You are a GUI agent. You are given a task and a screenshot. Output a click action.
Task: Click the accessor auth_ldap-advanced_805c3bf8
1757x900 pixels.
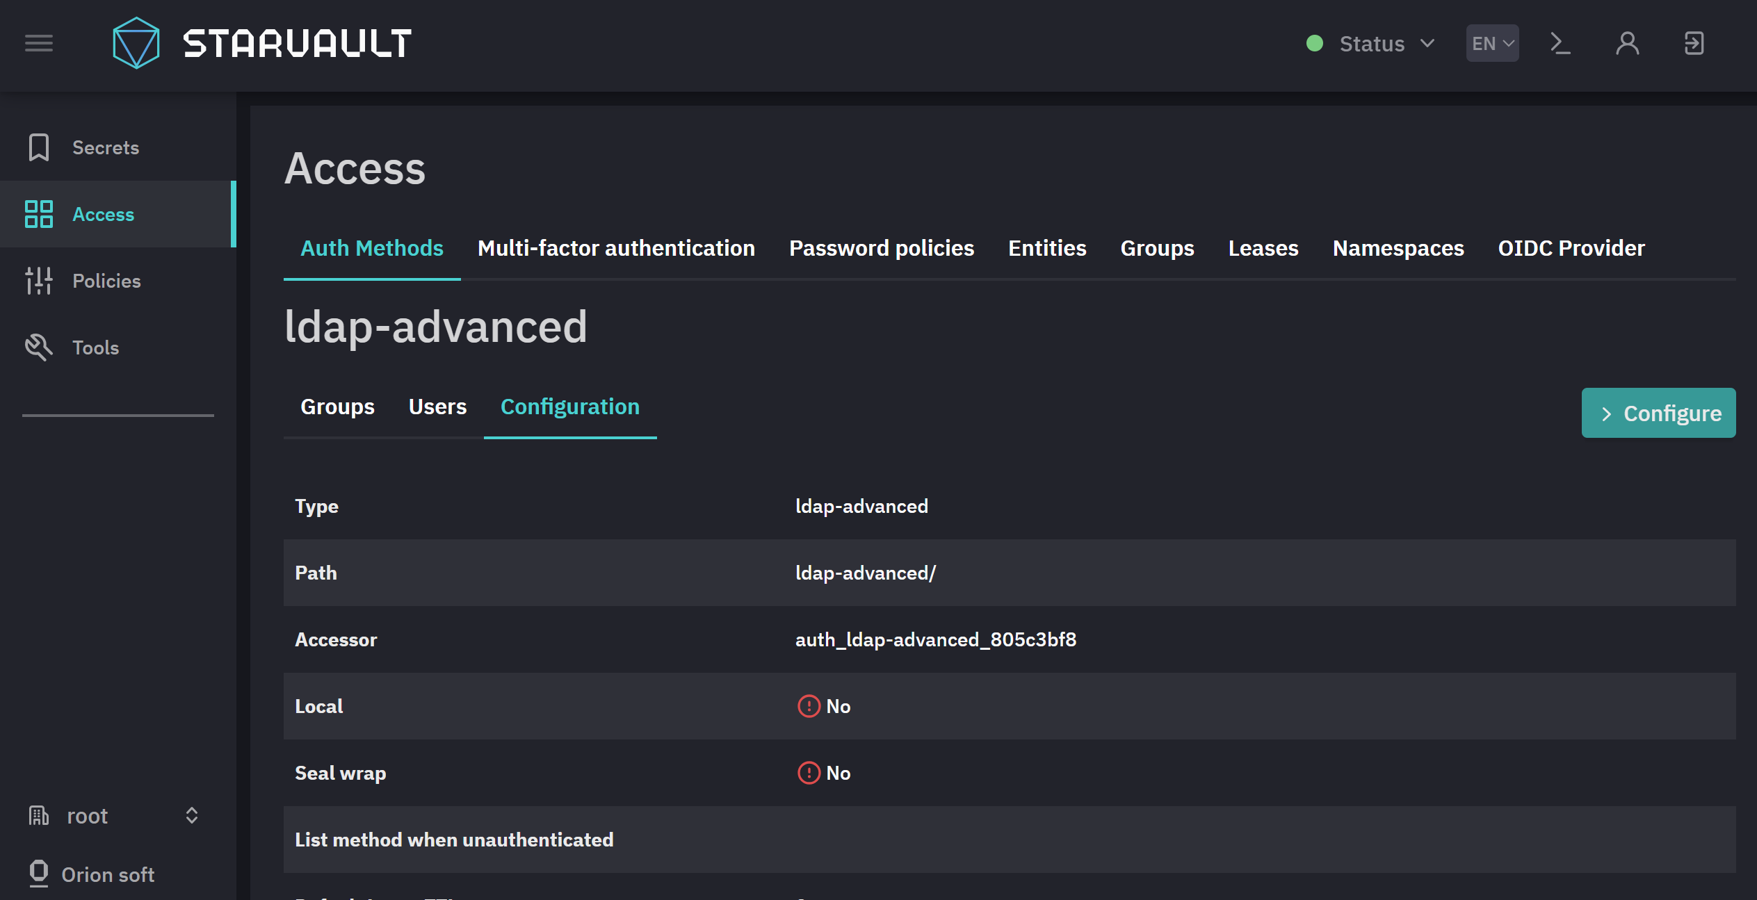coord(936,639)
